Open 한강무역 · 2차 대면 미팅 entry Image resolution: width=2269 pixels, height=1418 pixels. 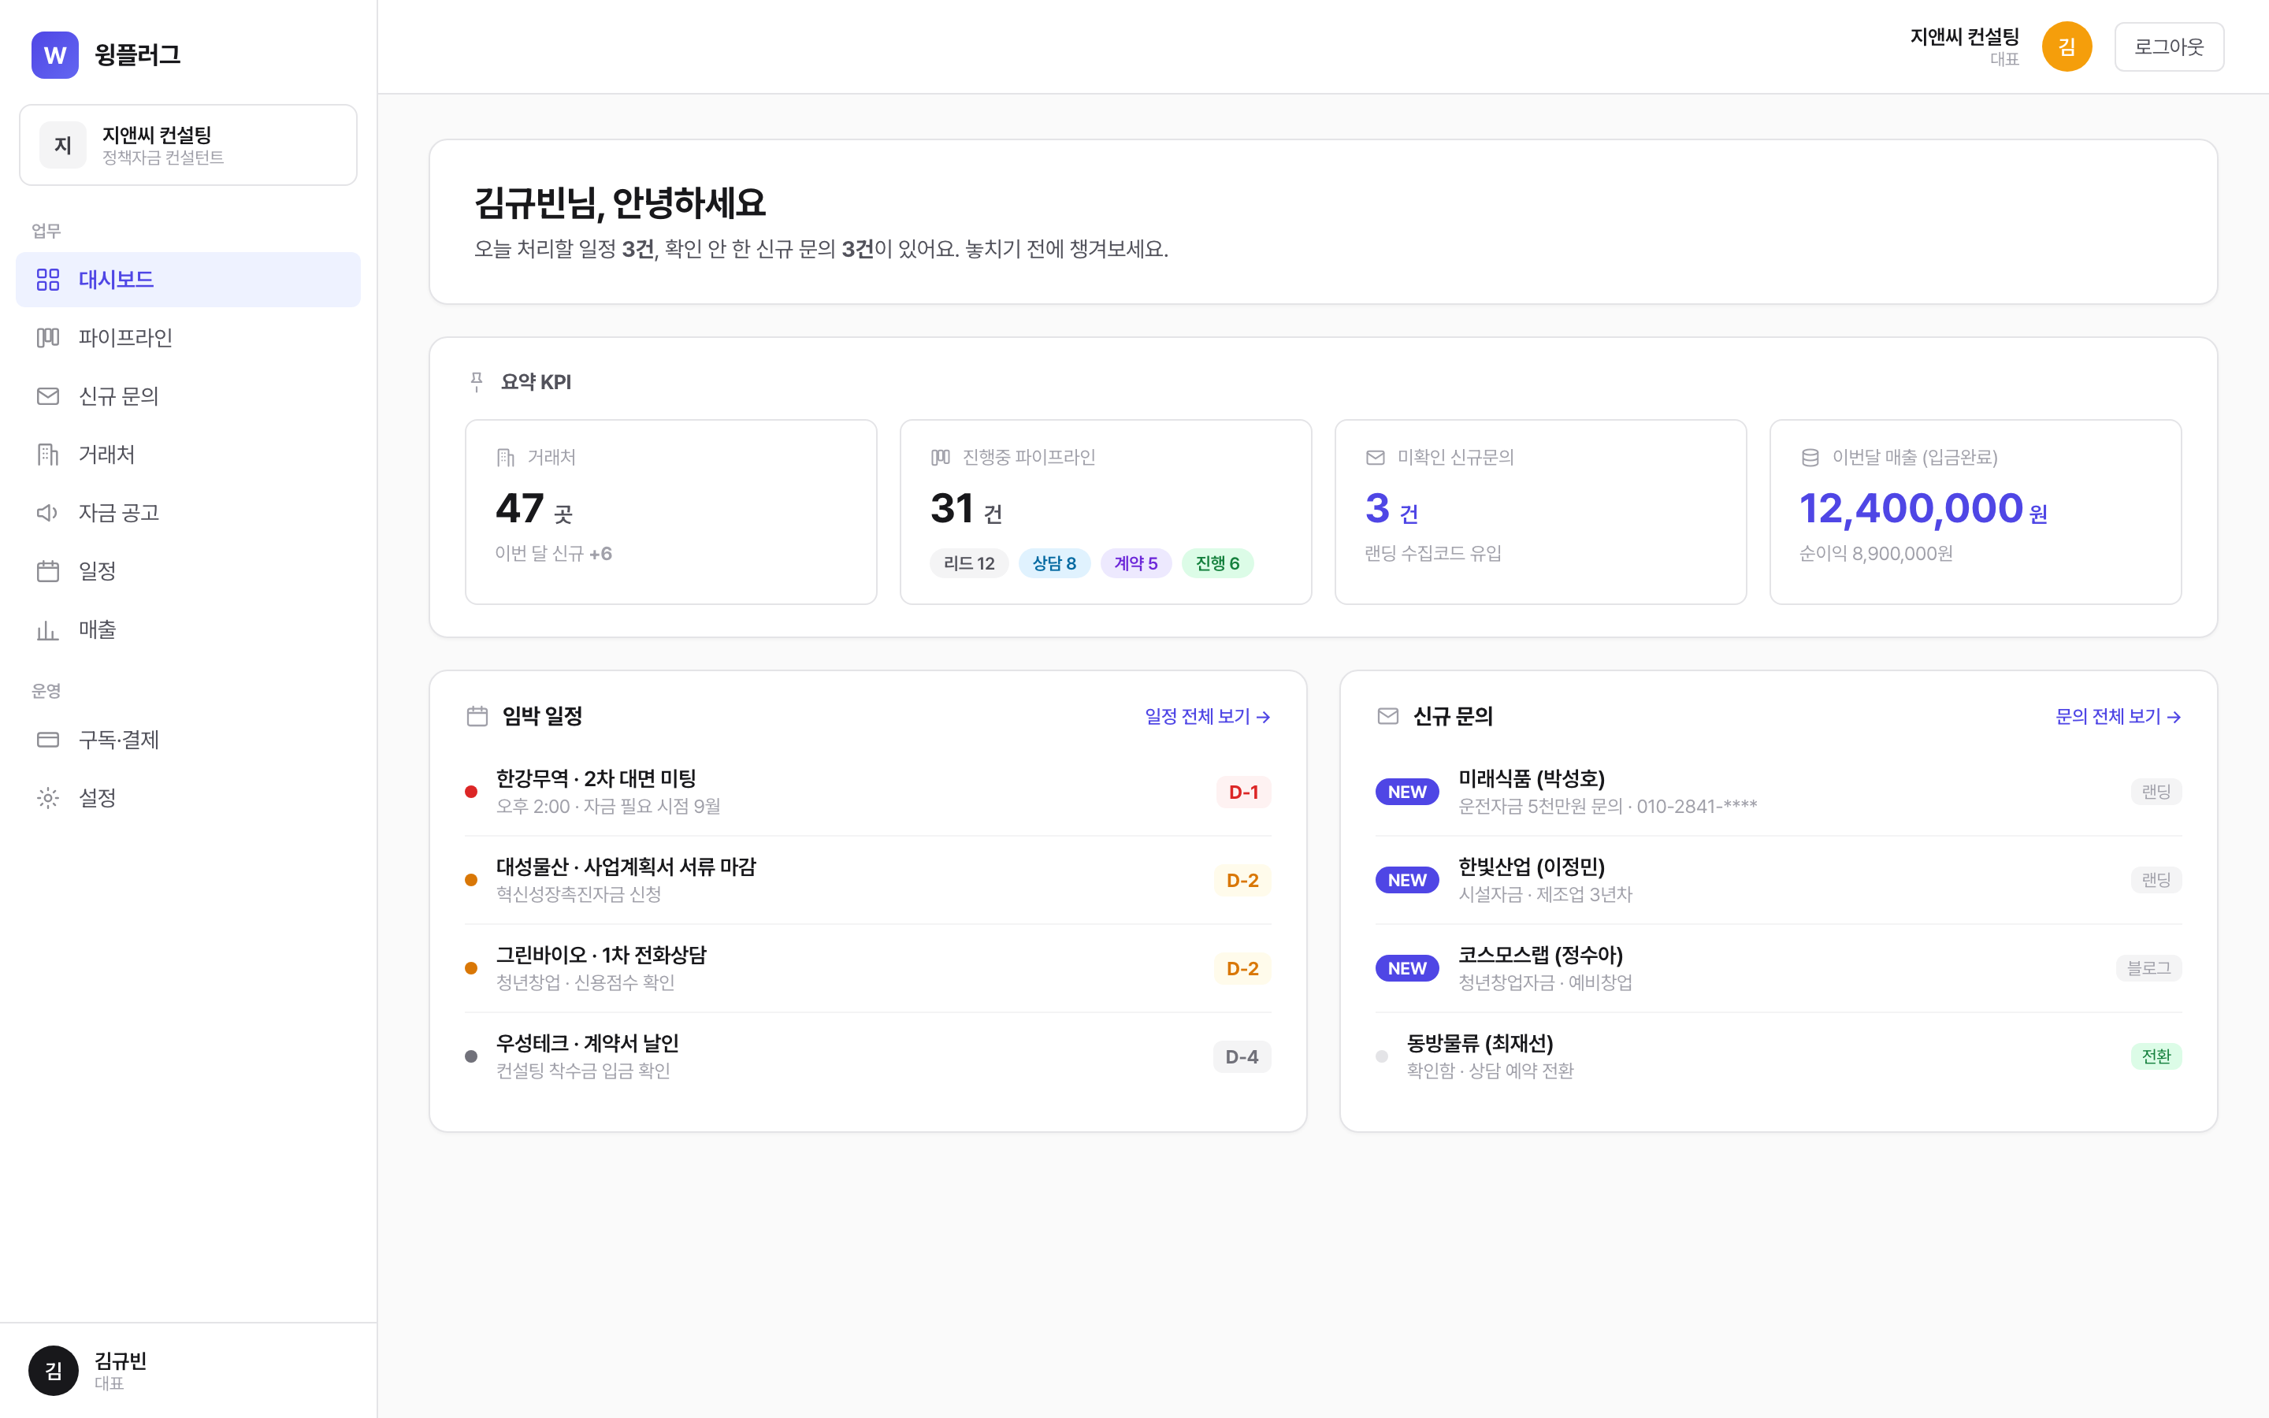click(868, 793)
